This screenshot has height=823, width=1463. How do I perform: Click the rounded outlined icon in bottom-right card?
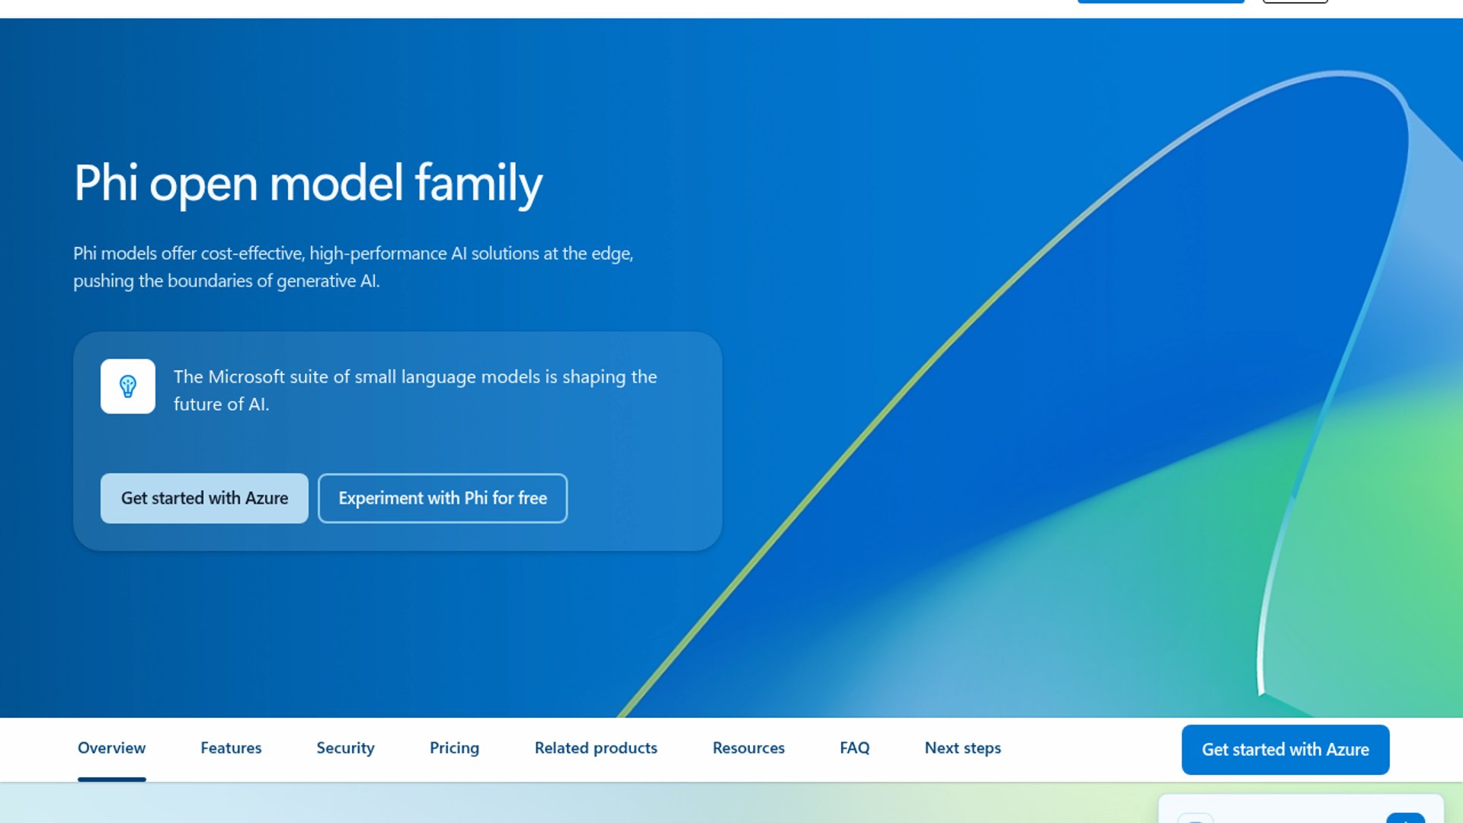click(x=1195, y=819)
